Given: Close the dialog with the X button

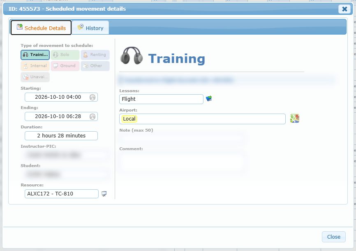Looking at the screenshot, I should tap(344, 9).
